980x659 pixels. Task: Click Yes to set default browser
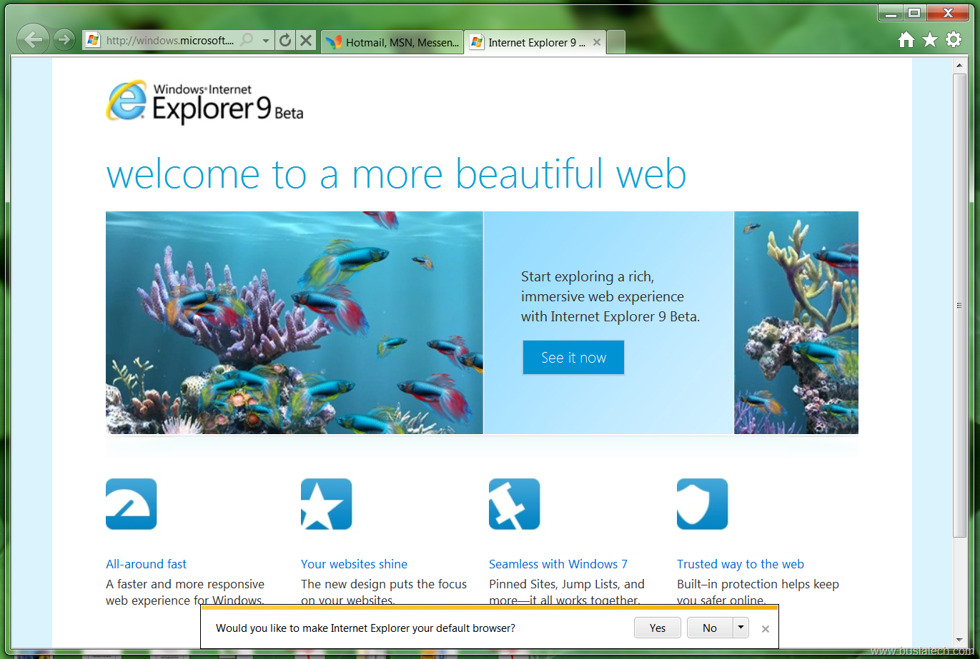click(x=657, y=628)
